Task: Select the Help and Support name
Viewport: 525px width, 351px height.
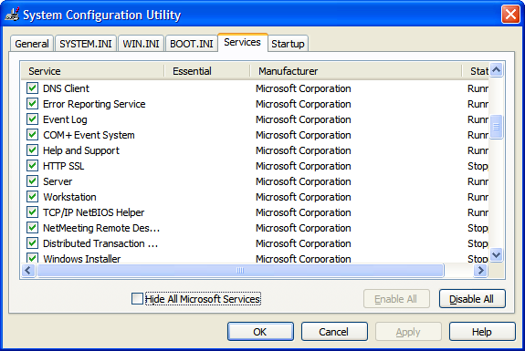Action: (x=81, y=150)
